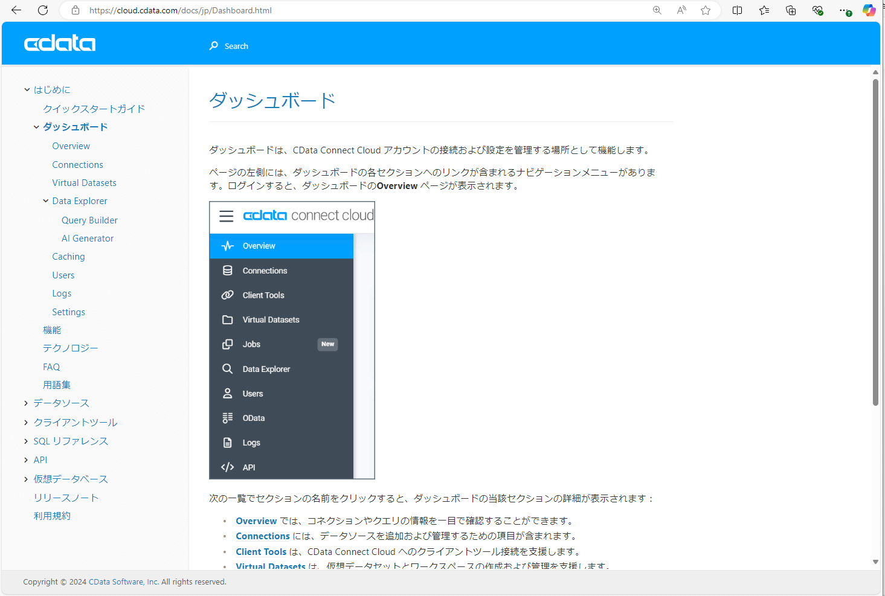Screen dimensions: 885x596
Task: Click Logs document icon in screenshot menu
Action: (228, 443)
